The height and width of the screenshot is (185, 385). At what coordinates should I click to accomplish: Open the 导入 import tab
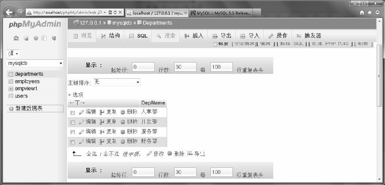[249, 36]
